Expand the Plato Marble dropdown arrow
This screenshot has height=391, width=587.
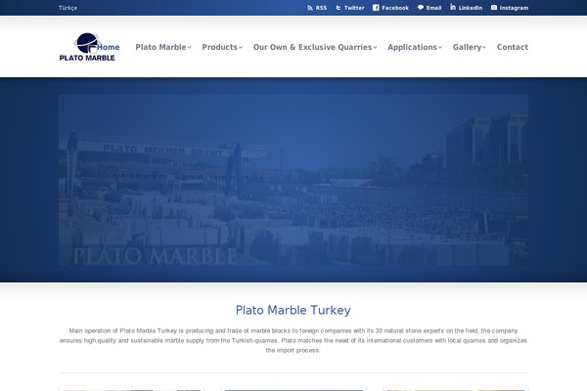click(x=190, y=48)
